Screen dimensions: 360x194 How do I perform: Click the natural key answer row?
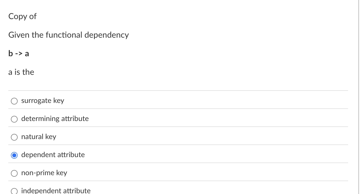[x=39, y=137]
